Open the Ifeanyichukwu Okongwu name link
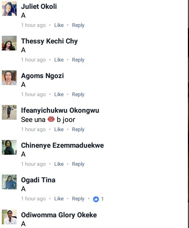This screenshot has width=189, height=228. click(x=60, y=111)
